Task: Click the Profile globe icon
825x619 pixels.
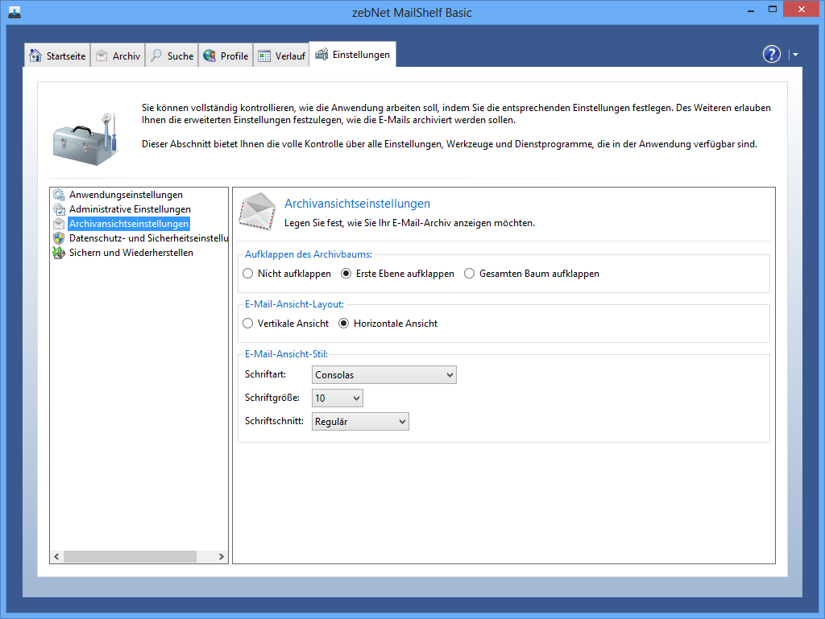Action: tap(209, 56)
